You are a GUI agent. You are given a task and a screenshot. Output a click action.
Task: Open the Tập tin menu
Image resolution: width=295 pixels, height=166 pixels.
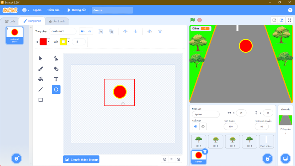[37, 10]
